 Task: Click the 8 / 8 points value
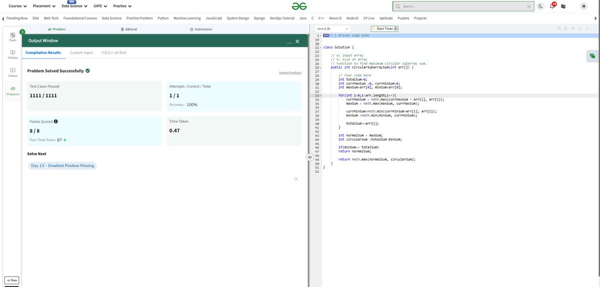coord(34,131)
